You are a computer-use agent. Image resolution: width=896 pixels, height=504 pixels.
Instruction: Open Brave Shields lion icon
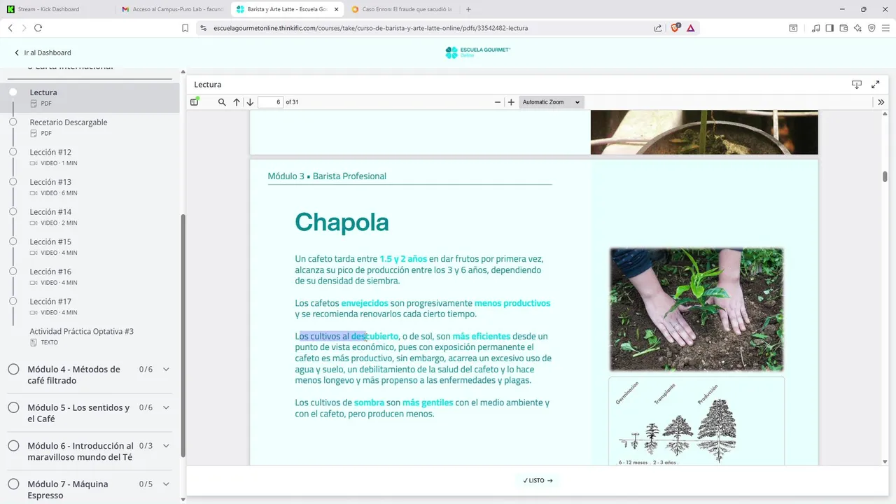[675, 28]
